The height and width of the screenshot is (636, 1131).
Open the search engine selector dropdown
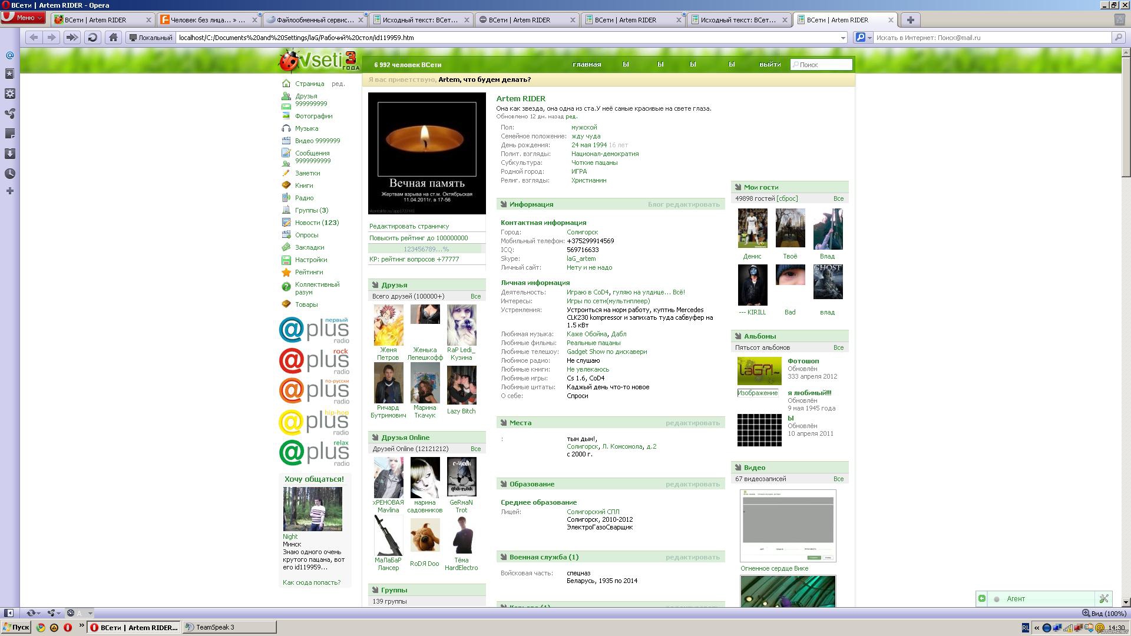click(863, 38)
